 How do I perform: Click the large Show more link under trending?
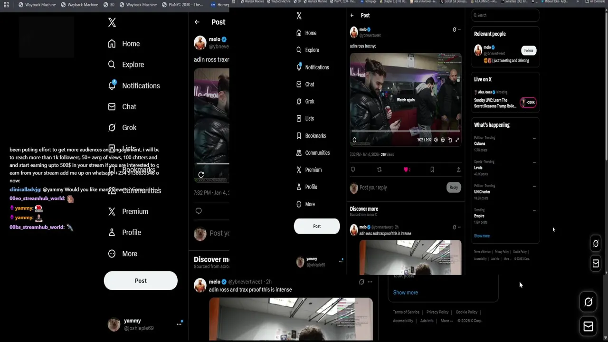(406, 293)
